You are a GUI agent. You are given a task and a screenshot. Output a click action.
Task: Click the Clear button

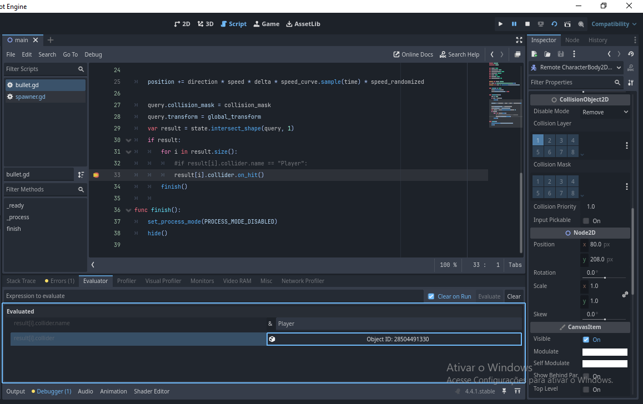514,296
